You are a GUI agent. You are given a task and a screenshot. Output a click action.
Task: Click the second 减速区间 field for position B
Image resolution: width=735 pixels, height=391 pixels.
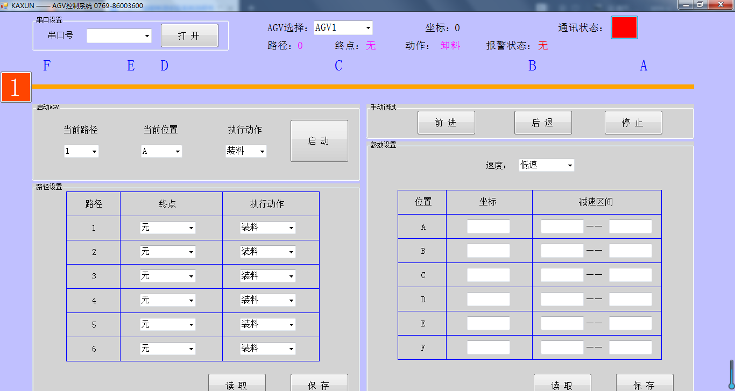pos(631,251)
